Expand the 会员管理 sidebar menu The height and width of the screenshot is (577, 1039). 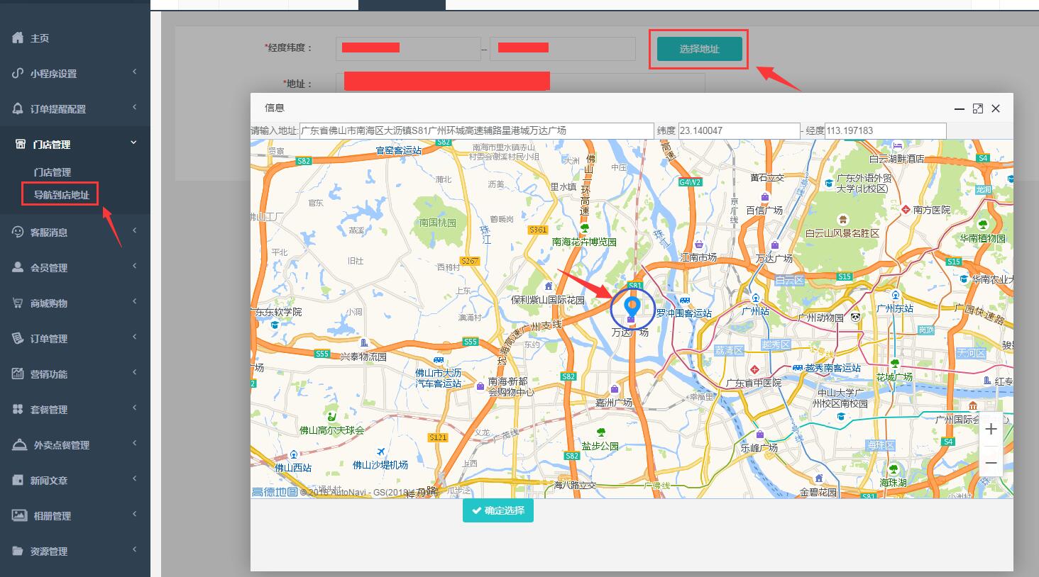133,267
